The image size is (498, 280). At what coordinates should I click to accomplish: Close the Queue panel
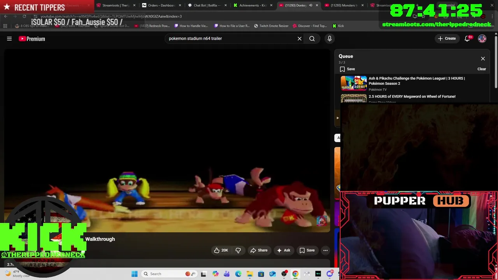click(x=483, y=59)
